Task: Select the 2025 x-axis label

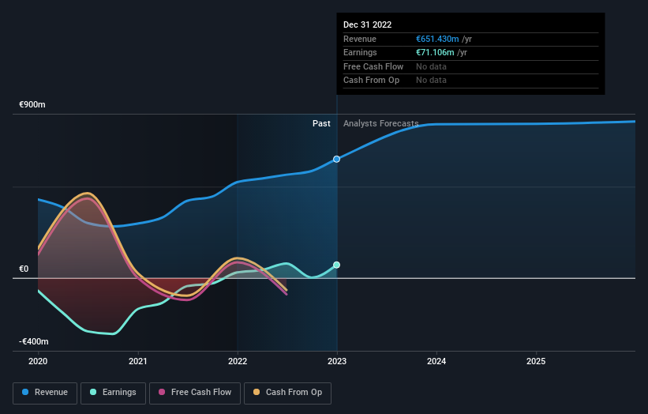Action: click(x=536, y=361)
